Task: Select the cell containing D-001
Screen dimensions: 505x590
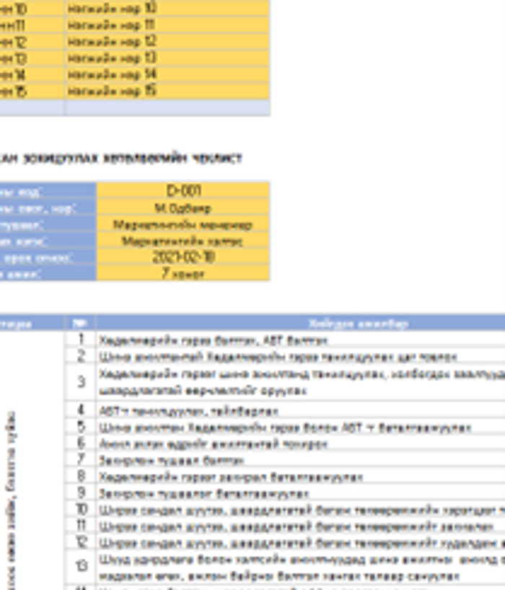Action: 183,191
